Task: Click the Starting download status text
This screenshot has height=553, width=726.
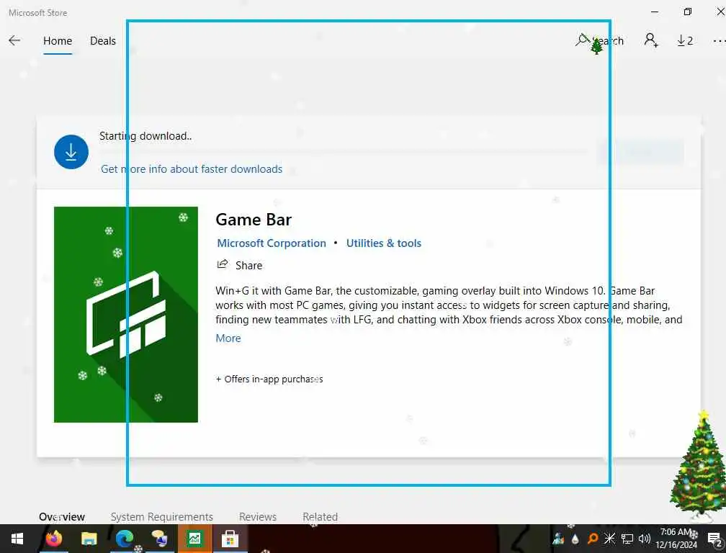Action: pyautogui.click(x=145, y=136)
